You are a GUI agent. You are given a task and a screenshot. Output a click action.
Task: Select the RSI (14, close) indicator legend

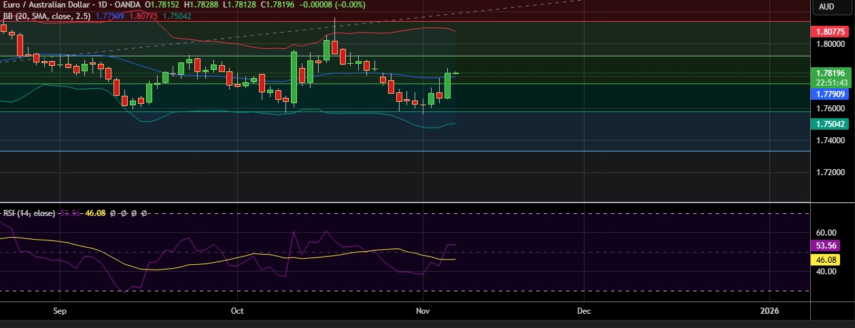pyautogui.click(x=30, y=213)
